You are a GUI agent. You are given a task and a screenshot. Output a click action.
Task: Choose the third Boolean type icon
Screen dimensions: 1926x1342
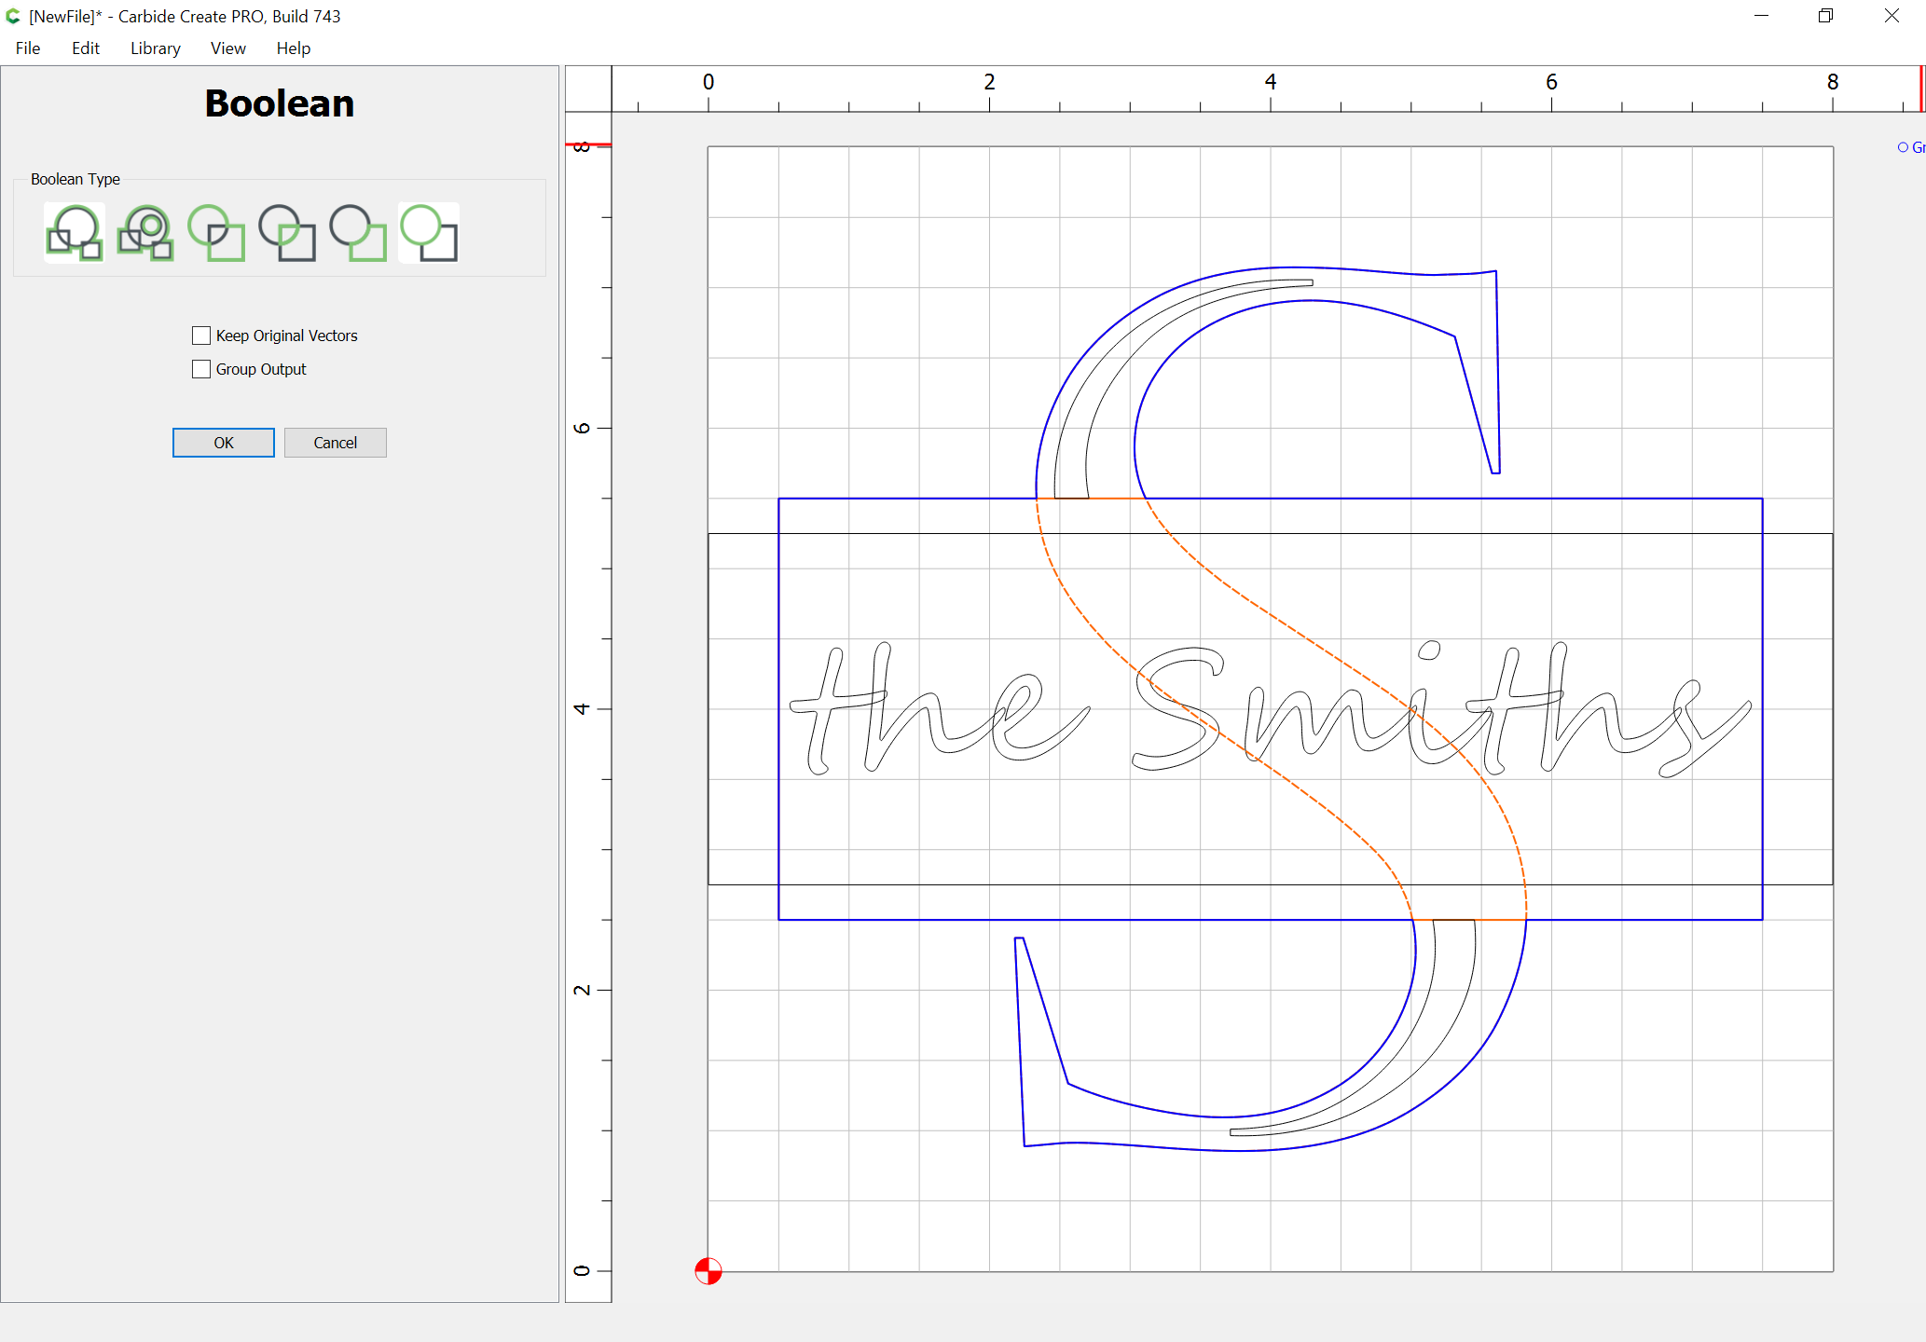coord(216,233)
